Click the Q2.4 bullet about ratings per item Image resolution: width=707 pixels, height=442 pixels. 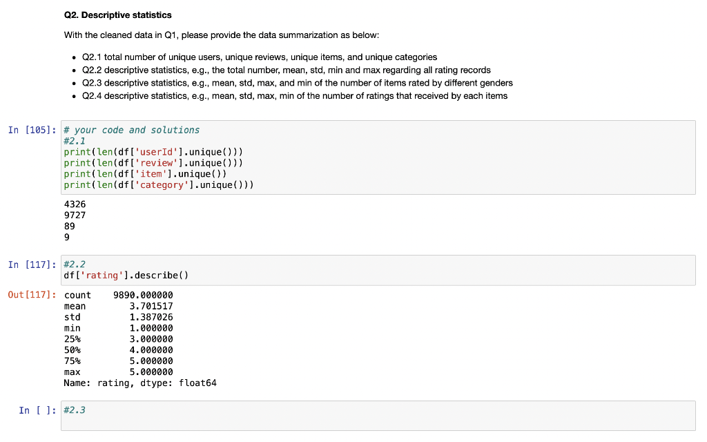(294, 95)
